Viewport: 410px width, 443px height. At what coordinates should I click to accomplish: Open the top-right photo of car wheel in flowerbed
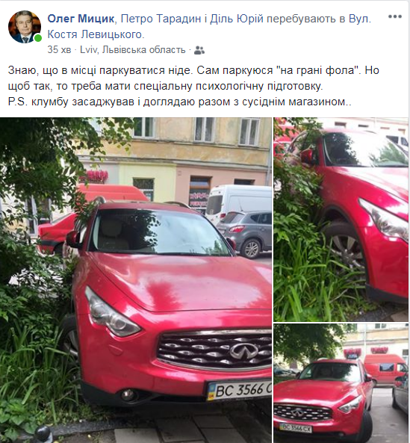click(x=341, y=220)
